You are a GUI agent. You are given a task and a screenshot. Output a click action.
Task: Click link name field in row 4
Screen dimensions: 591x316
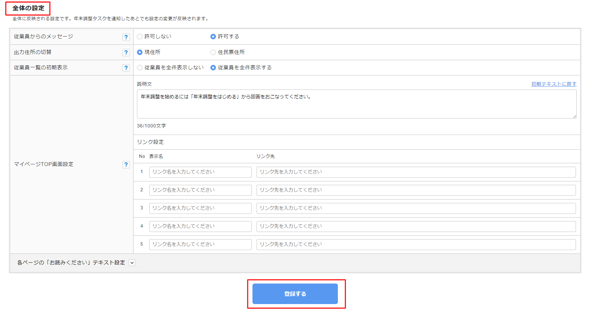[201, 226]
